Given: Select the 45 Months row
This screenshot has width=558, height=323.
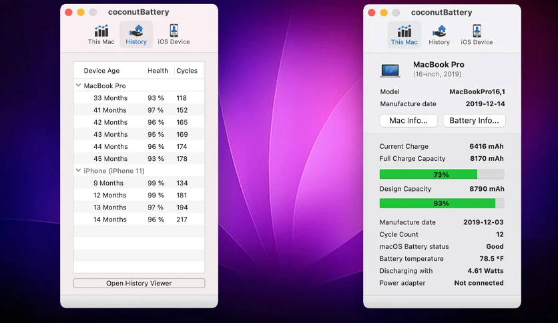Looking at the screenshot, I should pos(139,159).
